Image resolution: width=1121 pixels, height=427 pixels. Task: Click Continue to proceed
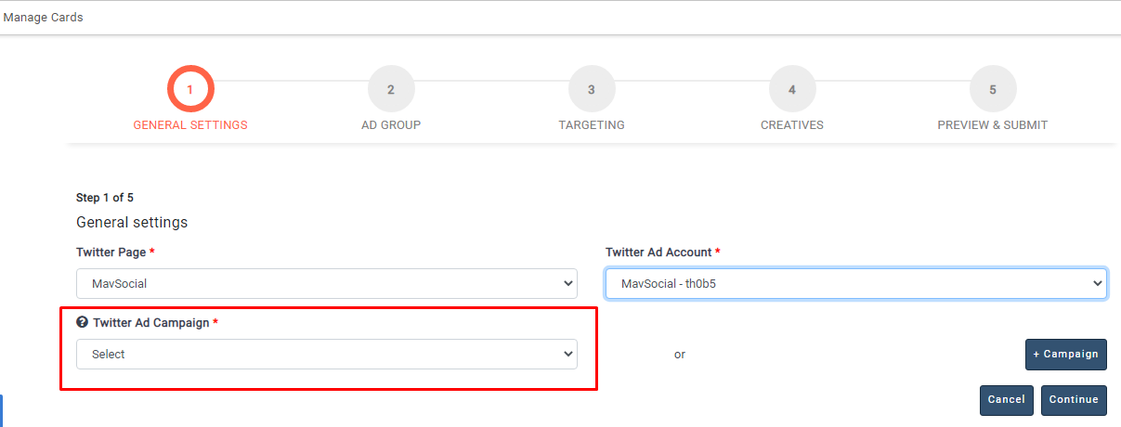1074,400
